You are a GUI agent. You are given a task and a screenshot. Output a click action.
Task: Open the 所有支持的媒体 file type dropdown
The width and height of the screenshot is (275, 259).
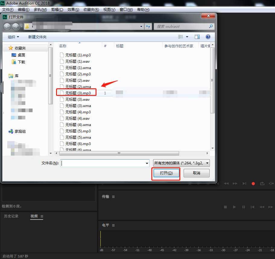pos(181,163)
